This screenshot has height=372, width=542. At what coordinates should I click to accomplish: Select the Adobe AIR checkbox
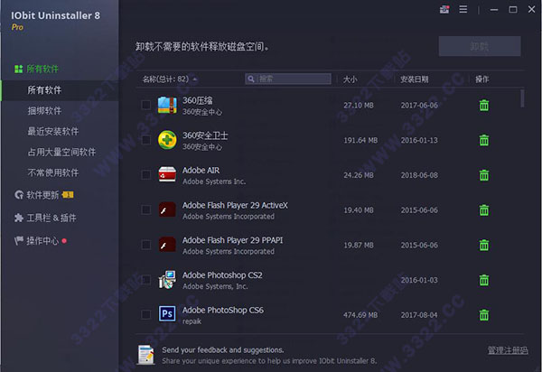[x=146, y=175]
